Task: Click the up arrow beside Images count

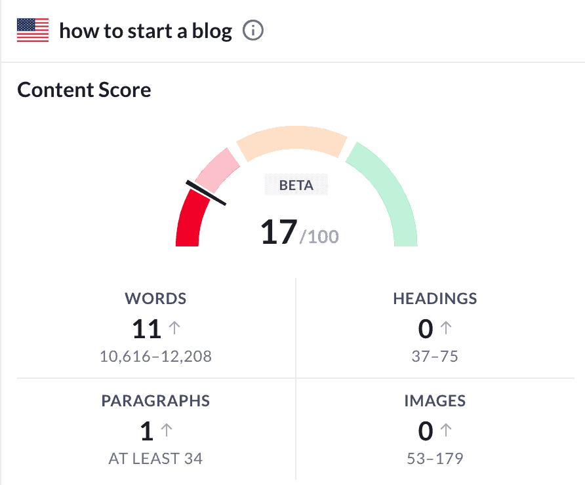Action: [446, 430]
